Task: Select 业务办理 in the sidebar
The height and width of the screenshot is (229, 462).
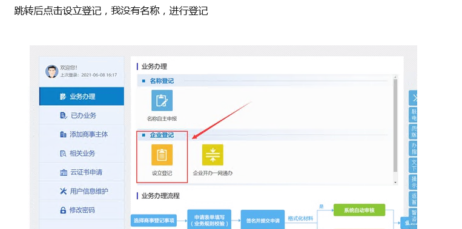Action: pos(82,96)
